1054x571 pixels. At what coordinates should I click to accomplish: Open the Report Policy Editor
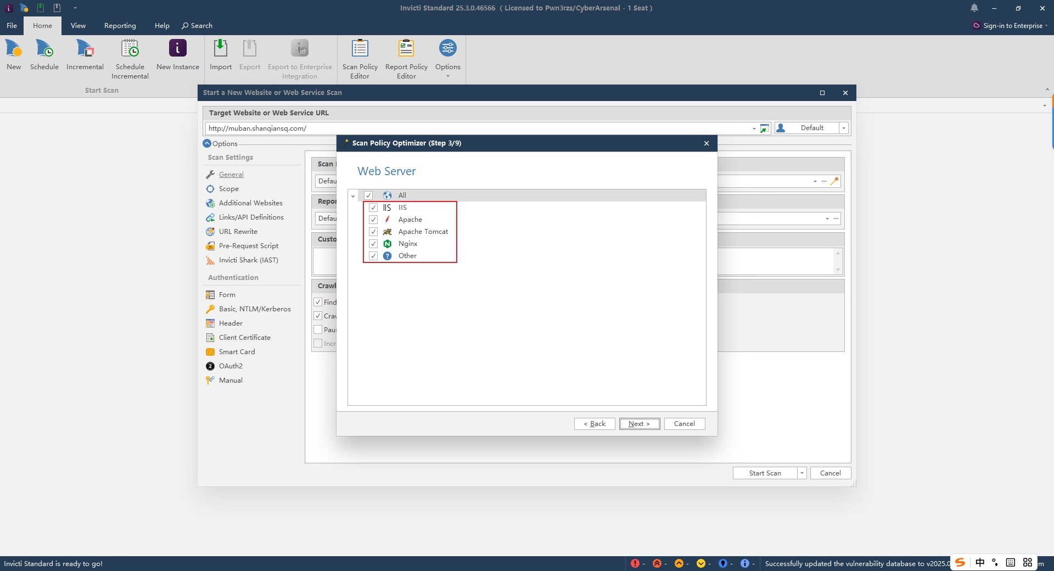point(406,59)
